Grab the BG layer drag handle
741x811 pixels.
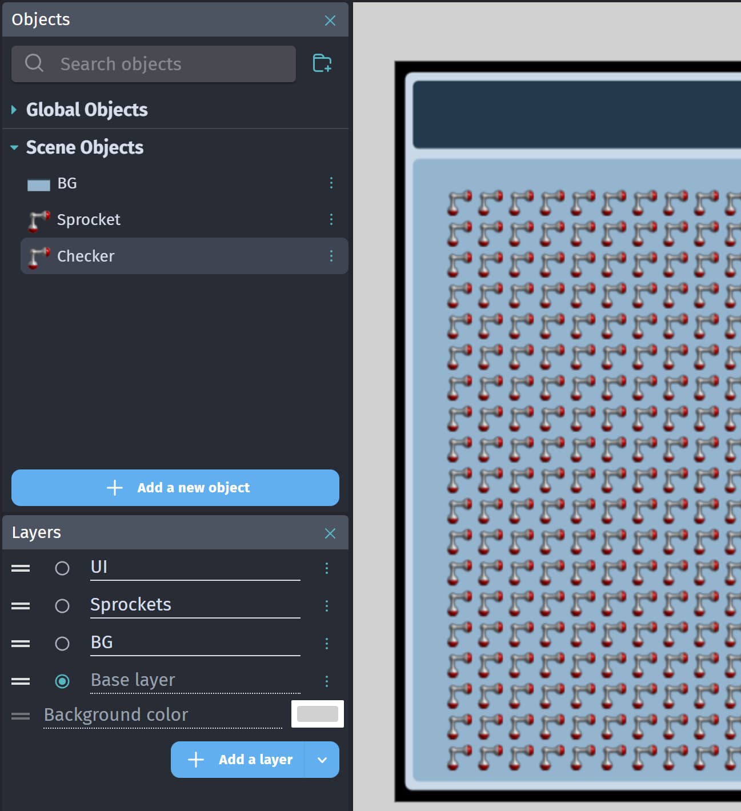click(21, 644)
